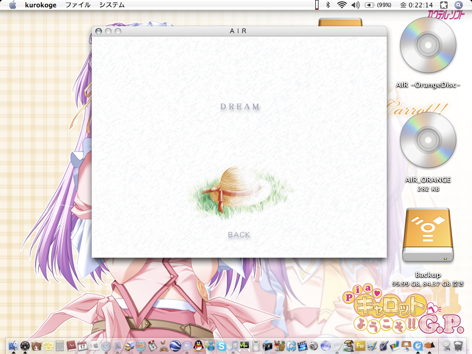Viewport: 472px width, 354px height.
Task: Select the DREAM option in the AIR window
Action: click(x=240, y=106)
